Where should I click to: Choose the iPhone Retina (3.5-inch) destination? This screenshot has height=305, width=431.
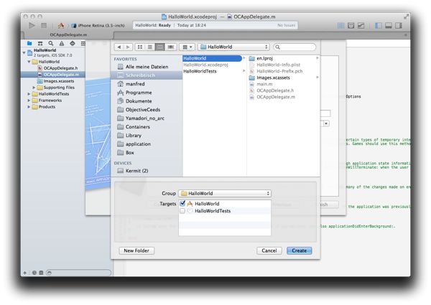click(x=98, y=26)
